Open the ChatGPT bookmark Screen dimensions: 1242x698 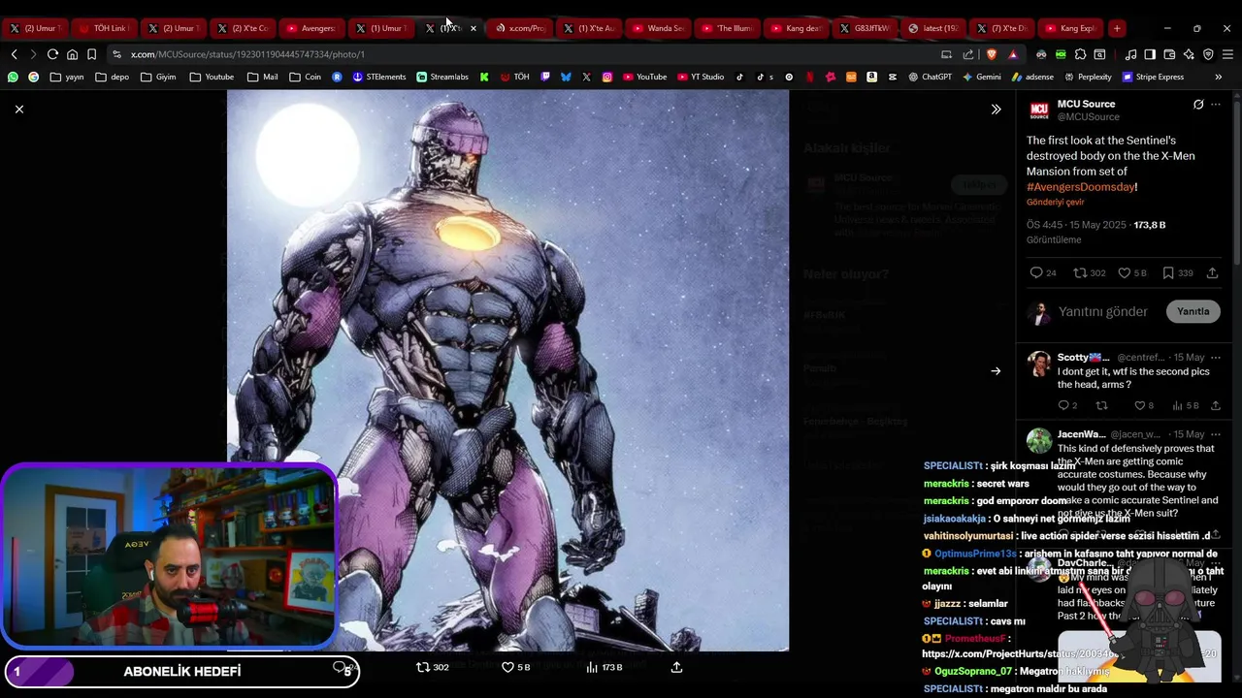pyautogui.click(x=930, y=77)
